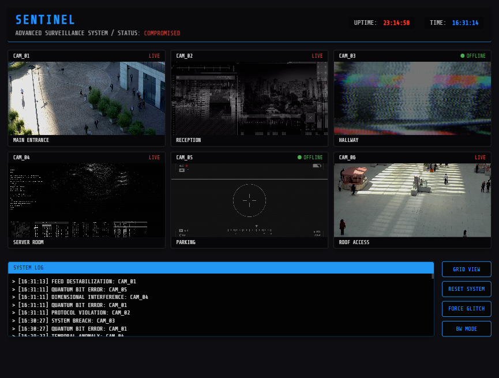Click the COMPROMISED status text
This screenshot has width=499, height=378.
[x=162, y=33]
